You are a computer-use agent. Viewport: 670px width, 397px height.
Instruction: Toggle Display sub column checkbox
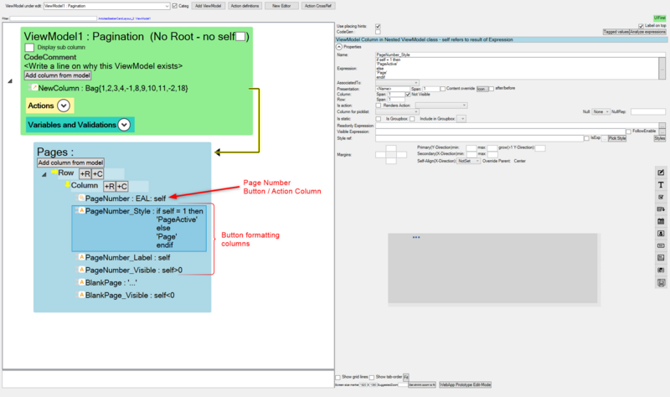pos(29,48)
